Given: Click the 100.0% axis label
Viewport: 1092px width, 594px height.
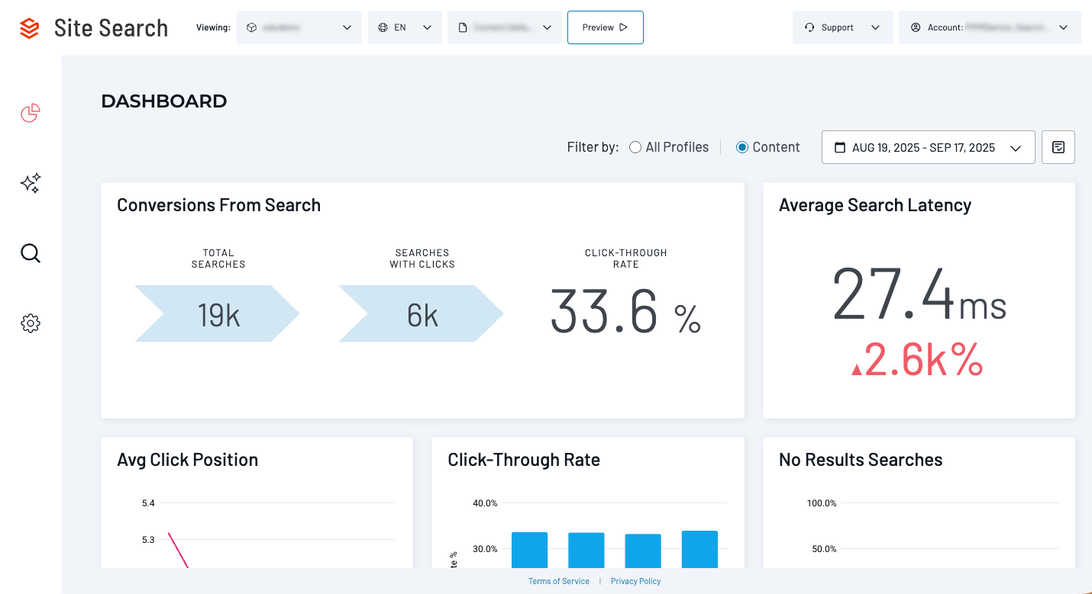Looking at the screenshot, I should [822, 503].
